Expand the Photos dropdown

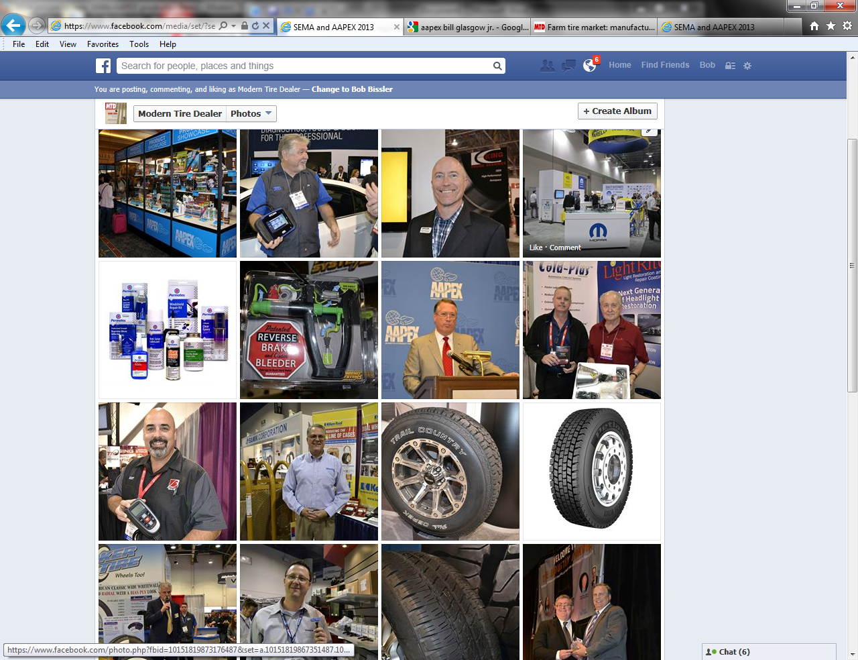251,114
